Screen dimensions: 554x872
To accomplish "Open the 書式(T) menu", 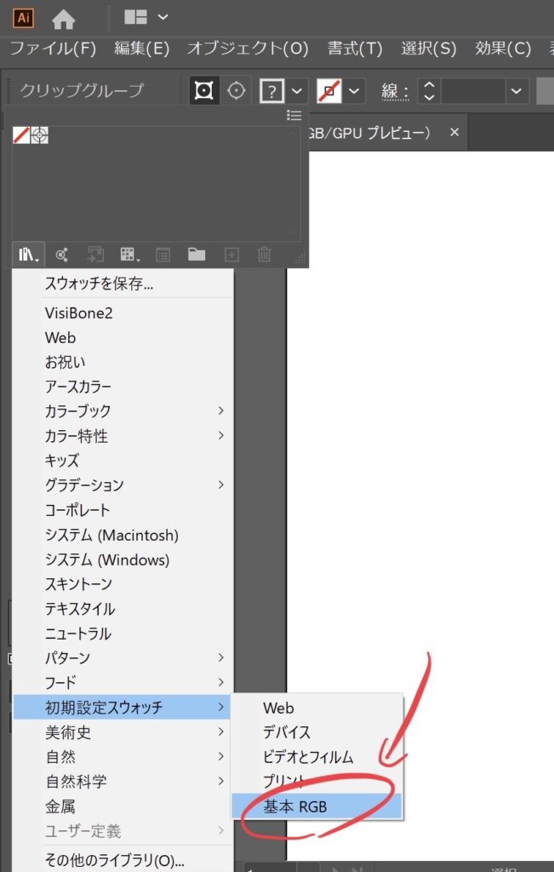I will point(355,49).
